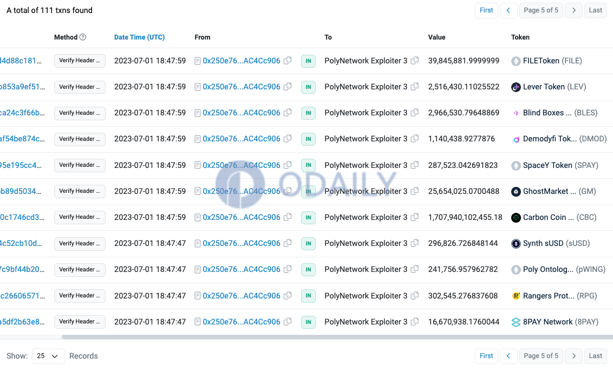This screenshot has width=613, height=370.
Task: Copy To address in Blind Boxes row
Action: 415,113
